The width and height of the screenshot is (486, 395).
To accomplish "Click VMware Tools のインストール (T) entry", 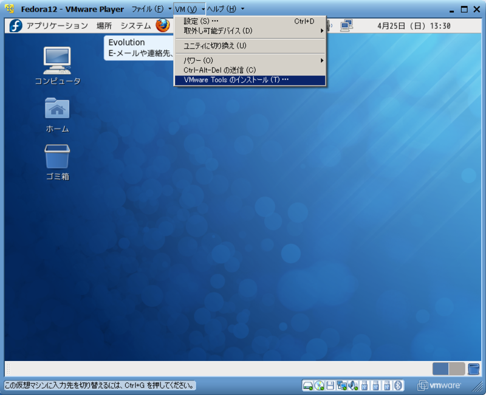I will click(x=250, y=80).
